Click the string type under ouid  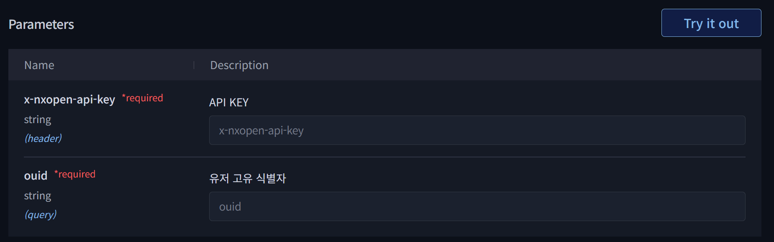pos(38,196)
